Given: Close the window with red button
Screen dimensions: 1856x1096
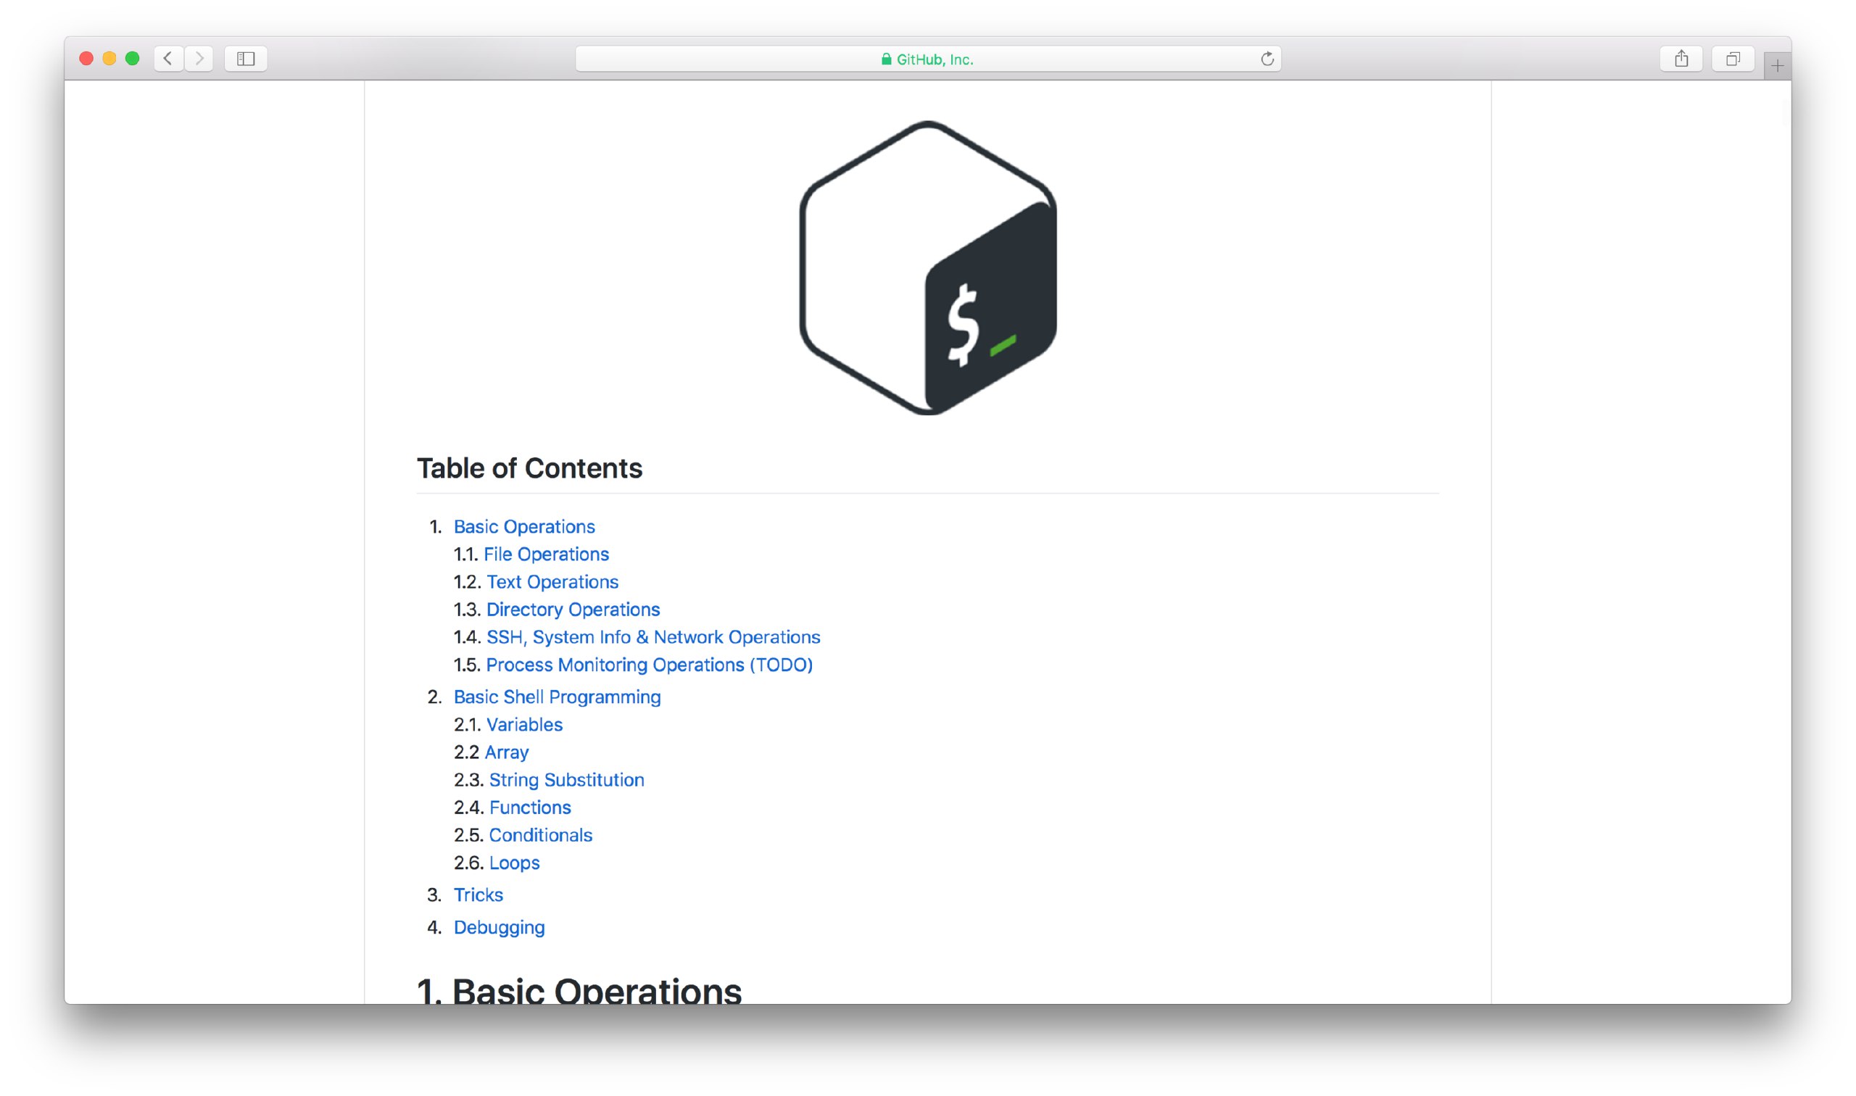Looking at the screenshot, I should pyautogui.click(x=86, y=58).
